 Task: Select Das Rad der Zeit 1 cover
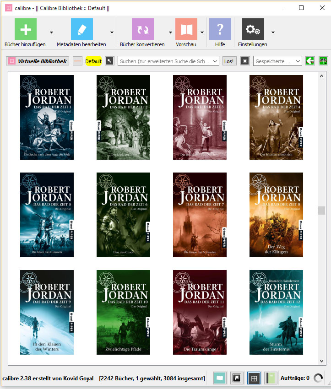pyautogui.click(x=47, y=117)
